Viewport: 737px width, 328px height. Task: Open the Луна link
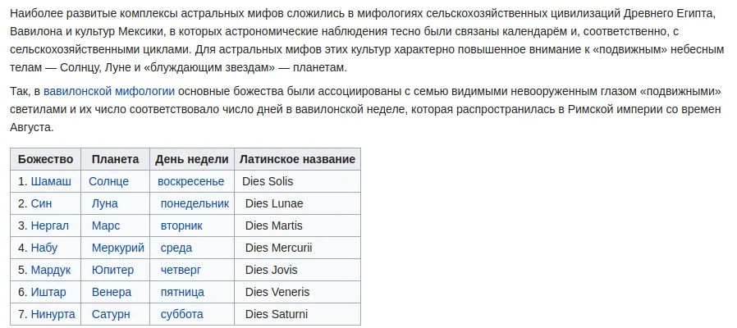click(x=105, y=203)
